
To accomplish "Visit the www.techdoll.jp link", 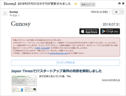I will (x=111, y=80).
